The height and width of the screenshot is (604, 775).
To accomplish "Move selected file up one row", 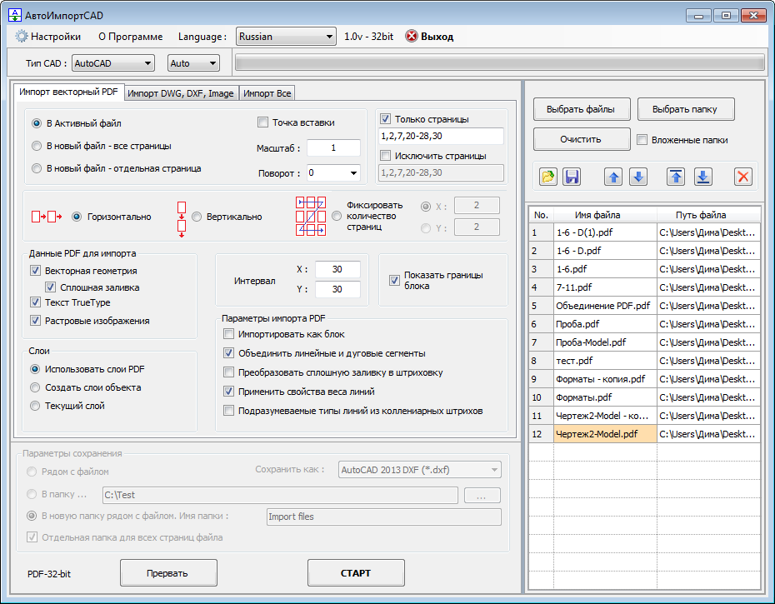I will [x=613, y=177].
